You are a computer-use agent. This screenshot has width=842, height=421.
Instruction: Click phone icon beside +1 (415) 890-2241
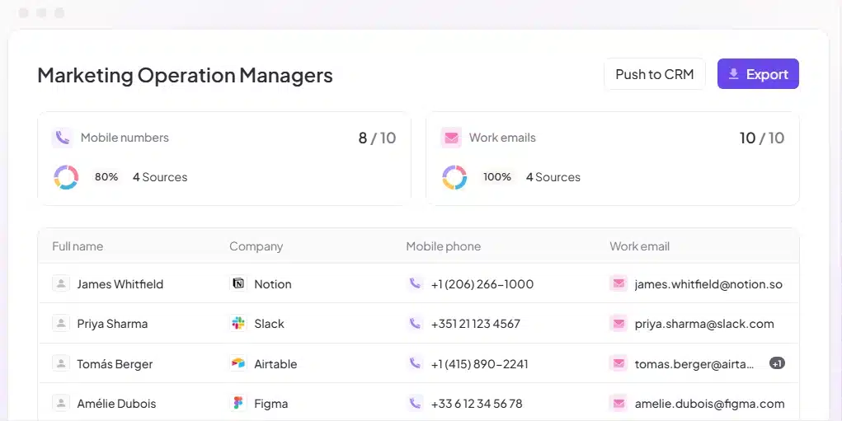[415, 363]
